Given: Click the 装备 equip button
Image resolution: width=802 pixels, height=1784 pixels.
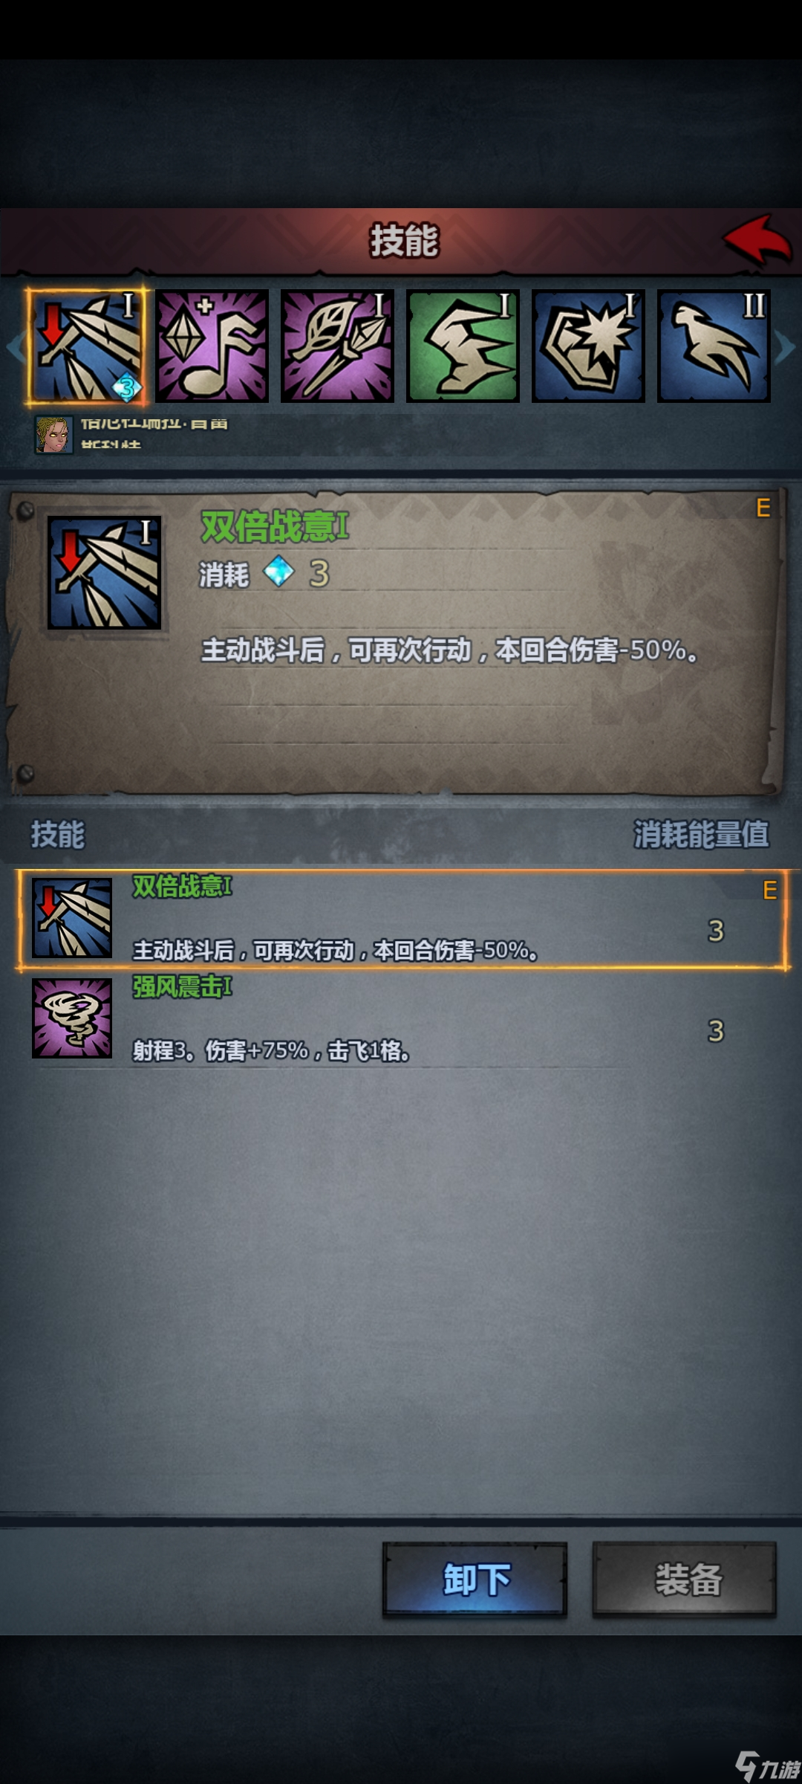Looking at the screenshot, I should pyautogui.click(x=685, y=1580).
